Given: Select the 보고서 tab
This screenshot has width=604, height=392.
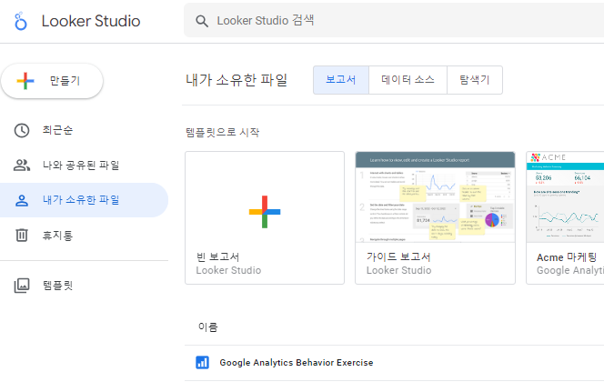Looking at the screenshot, I should click(x=341, y=80).
